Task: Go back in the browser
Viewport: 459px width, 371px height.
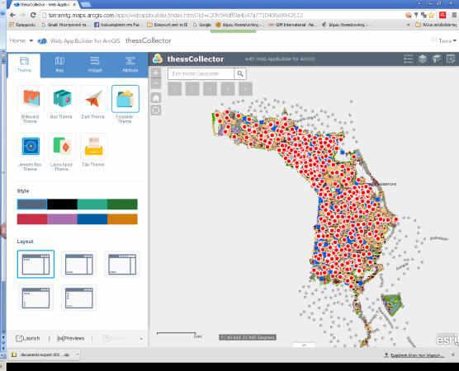Action: click(x=12, y=15)
